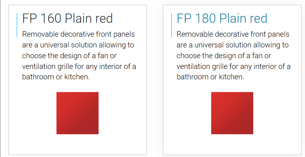Click the red panel image under FP 160
This screenshot has width=305, height=157.
point(78,113)
